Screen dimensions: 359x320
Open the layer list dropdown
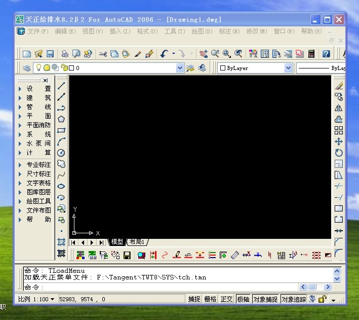click(180, 68)
